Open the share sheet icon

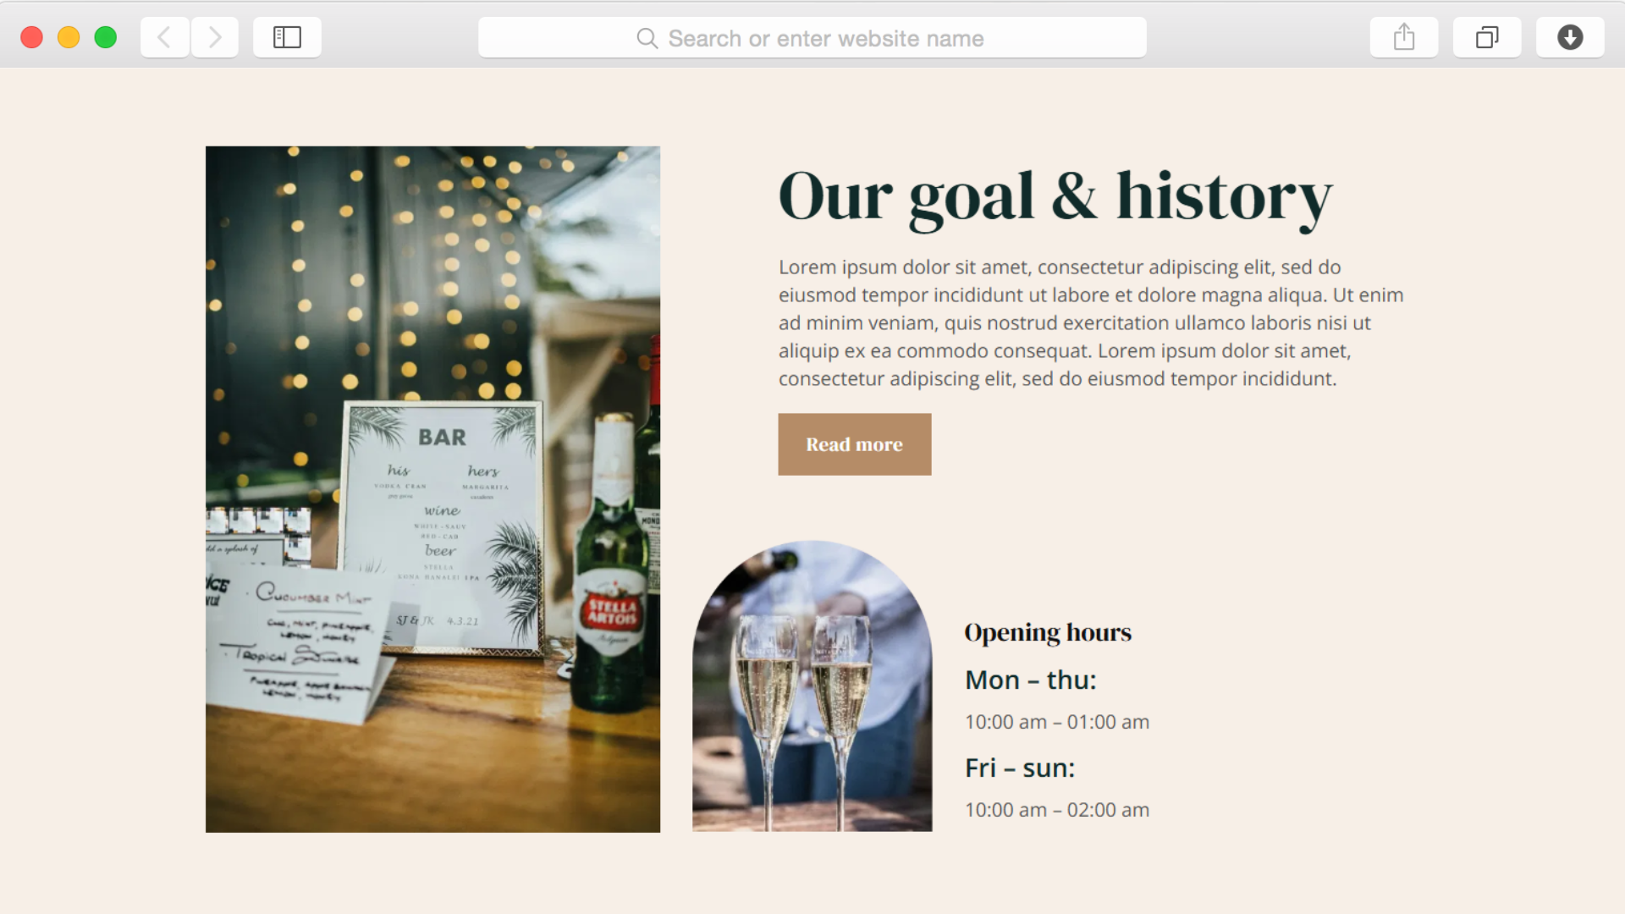point(1404,37)
